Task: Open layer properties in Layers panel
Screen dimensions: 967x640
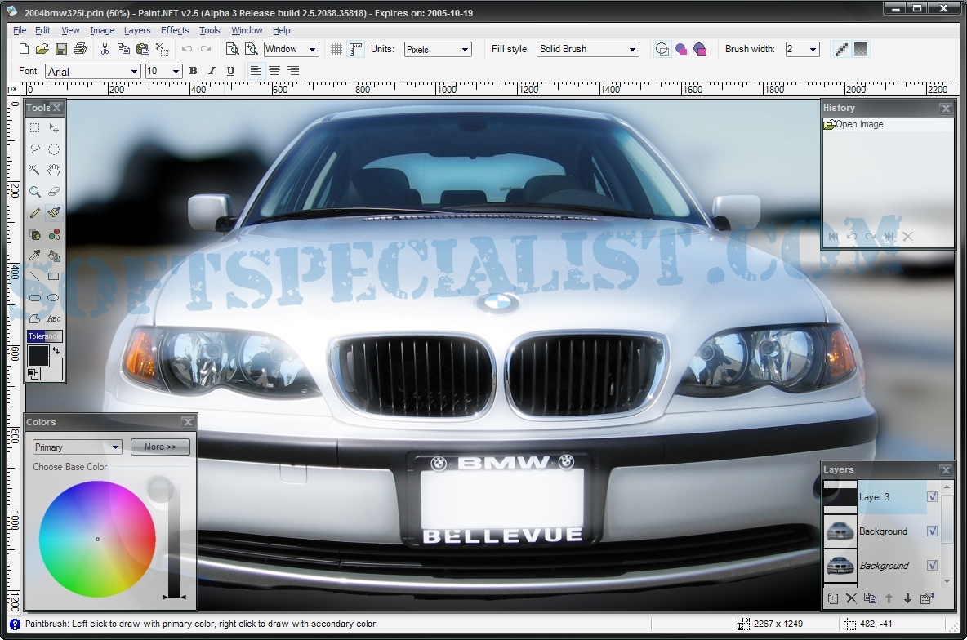Action: click(926, 598)
